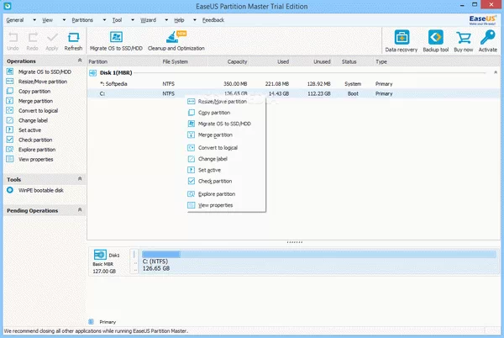Click the Undo toolbar icon
504x338 pixels.
tap(13, 41)
